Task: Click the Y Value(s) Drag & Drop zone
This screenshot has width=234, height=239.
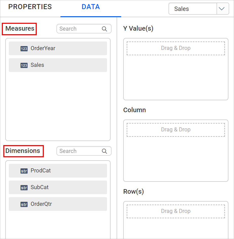Action: 176,48
